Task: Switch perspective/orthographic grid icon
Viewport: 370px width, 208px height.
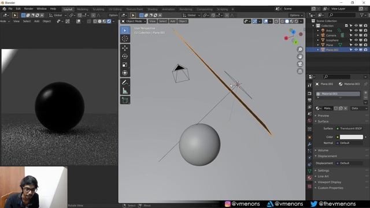Action: (300, 71)
